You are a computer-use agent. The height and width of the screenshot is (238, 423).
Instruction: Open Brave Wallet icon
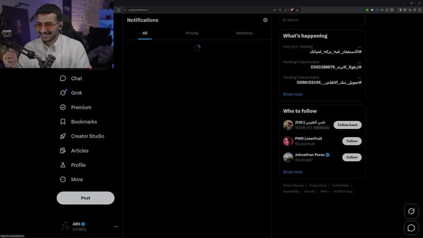point(404,10)
